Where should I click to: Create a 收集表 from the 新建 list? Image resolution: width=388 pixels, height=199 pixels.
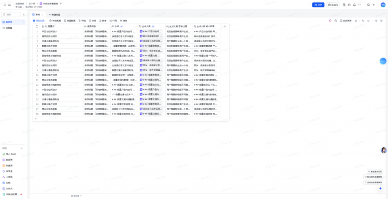pos(8,165)
